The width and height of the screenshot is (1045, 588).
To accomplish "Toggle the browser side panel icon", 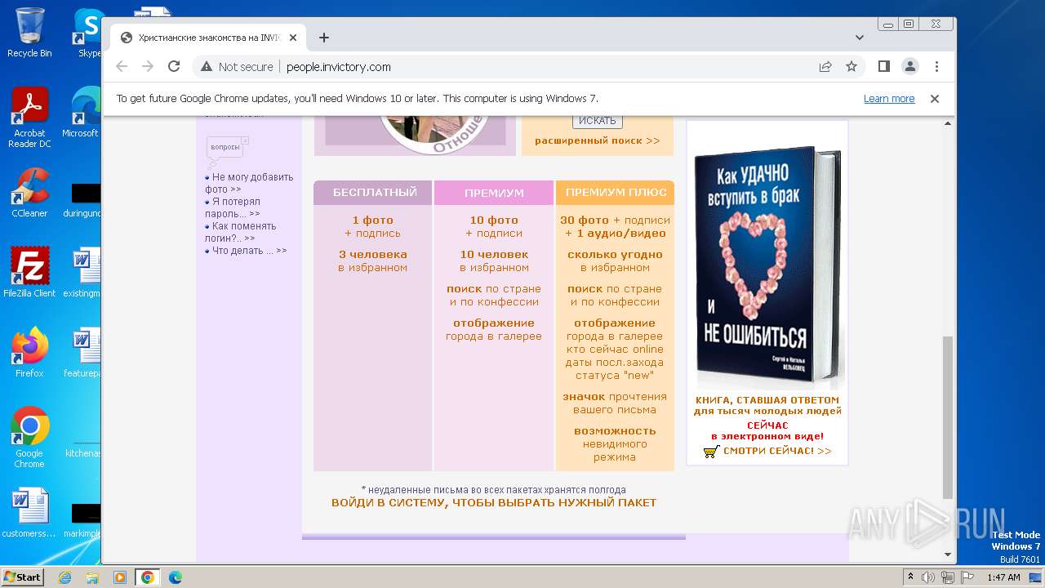I will click(x=884, y=67).
